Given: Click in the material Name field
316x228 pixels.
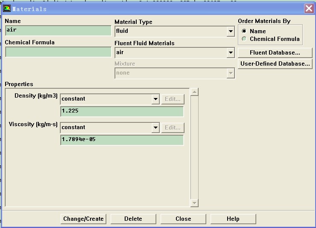Looking at the screenshot, I should pyautogui.click(x=58, y=31).
